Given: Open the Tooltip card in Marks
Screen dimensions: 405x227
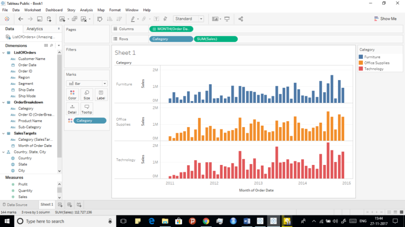Looking at the screenshot, I should point(87,109).
